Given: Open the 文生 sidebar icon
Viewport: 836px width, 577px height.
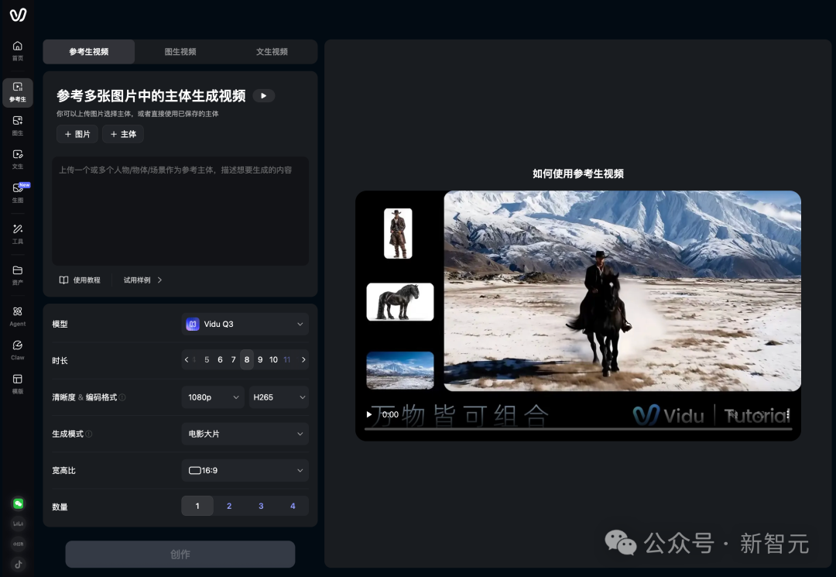Looking at the screenshot, I should (17, 159).
